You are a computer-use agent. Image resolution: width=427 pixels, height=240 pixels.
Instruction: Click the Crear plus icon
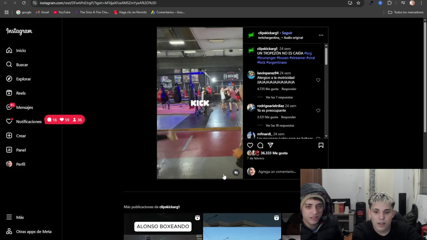(x=9, y=136)
